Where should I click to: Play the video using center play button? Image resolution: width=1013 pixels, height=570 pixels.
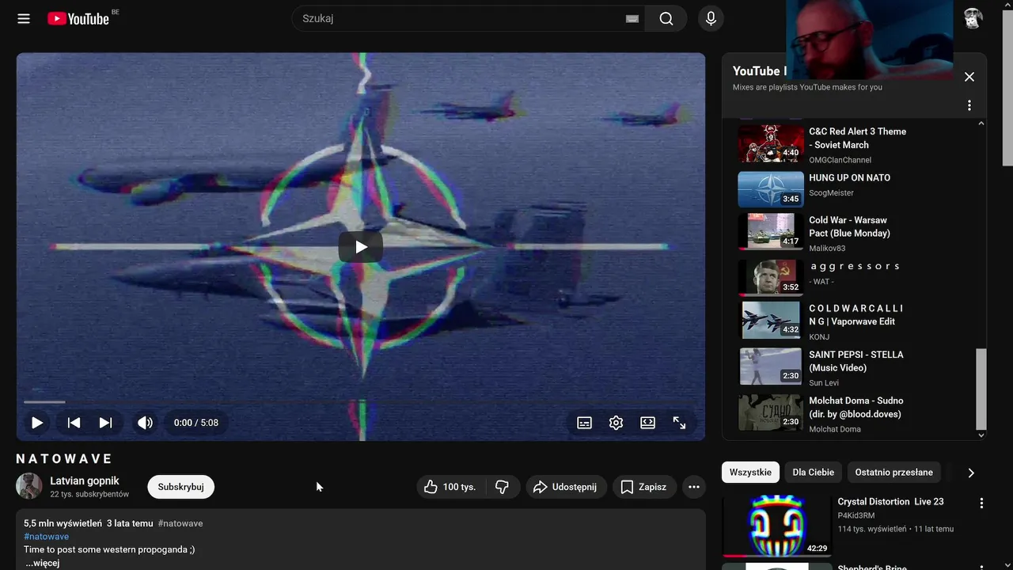(361, 247)
